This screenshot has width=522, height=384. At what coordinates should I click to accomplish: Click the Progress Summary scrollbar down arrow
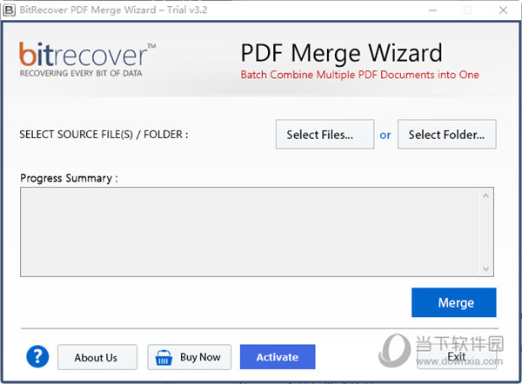[485, 268]
